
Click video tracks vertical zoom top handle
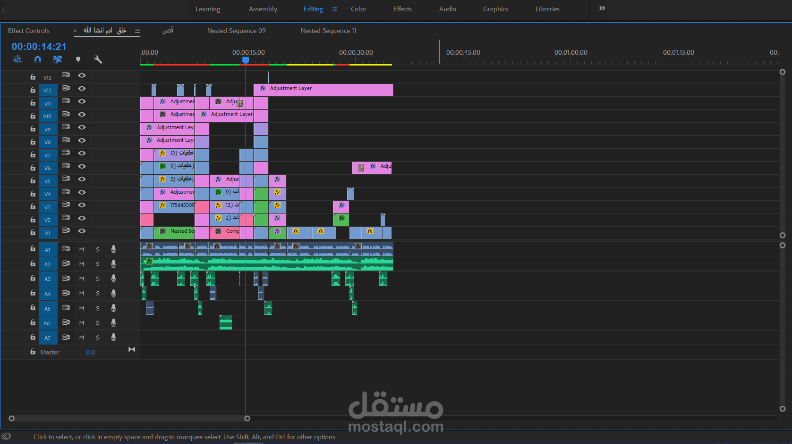click(783, 72)
